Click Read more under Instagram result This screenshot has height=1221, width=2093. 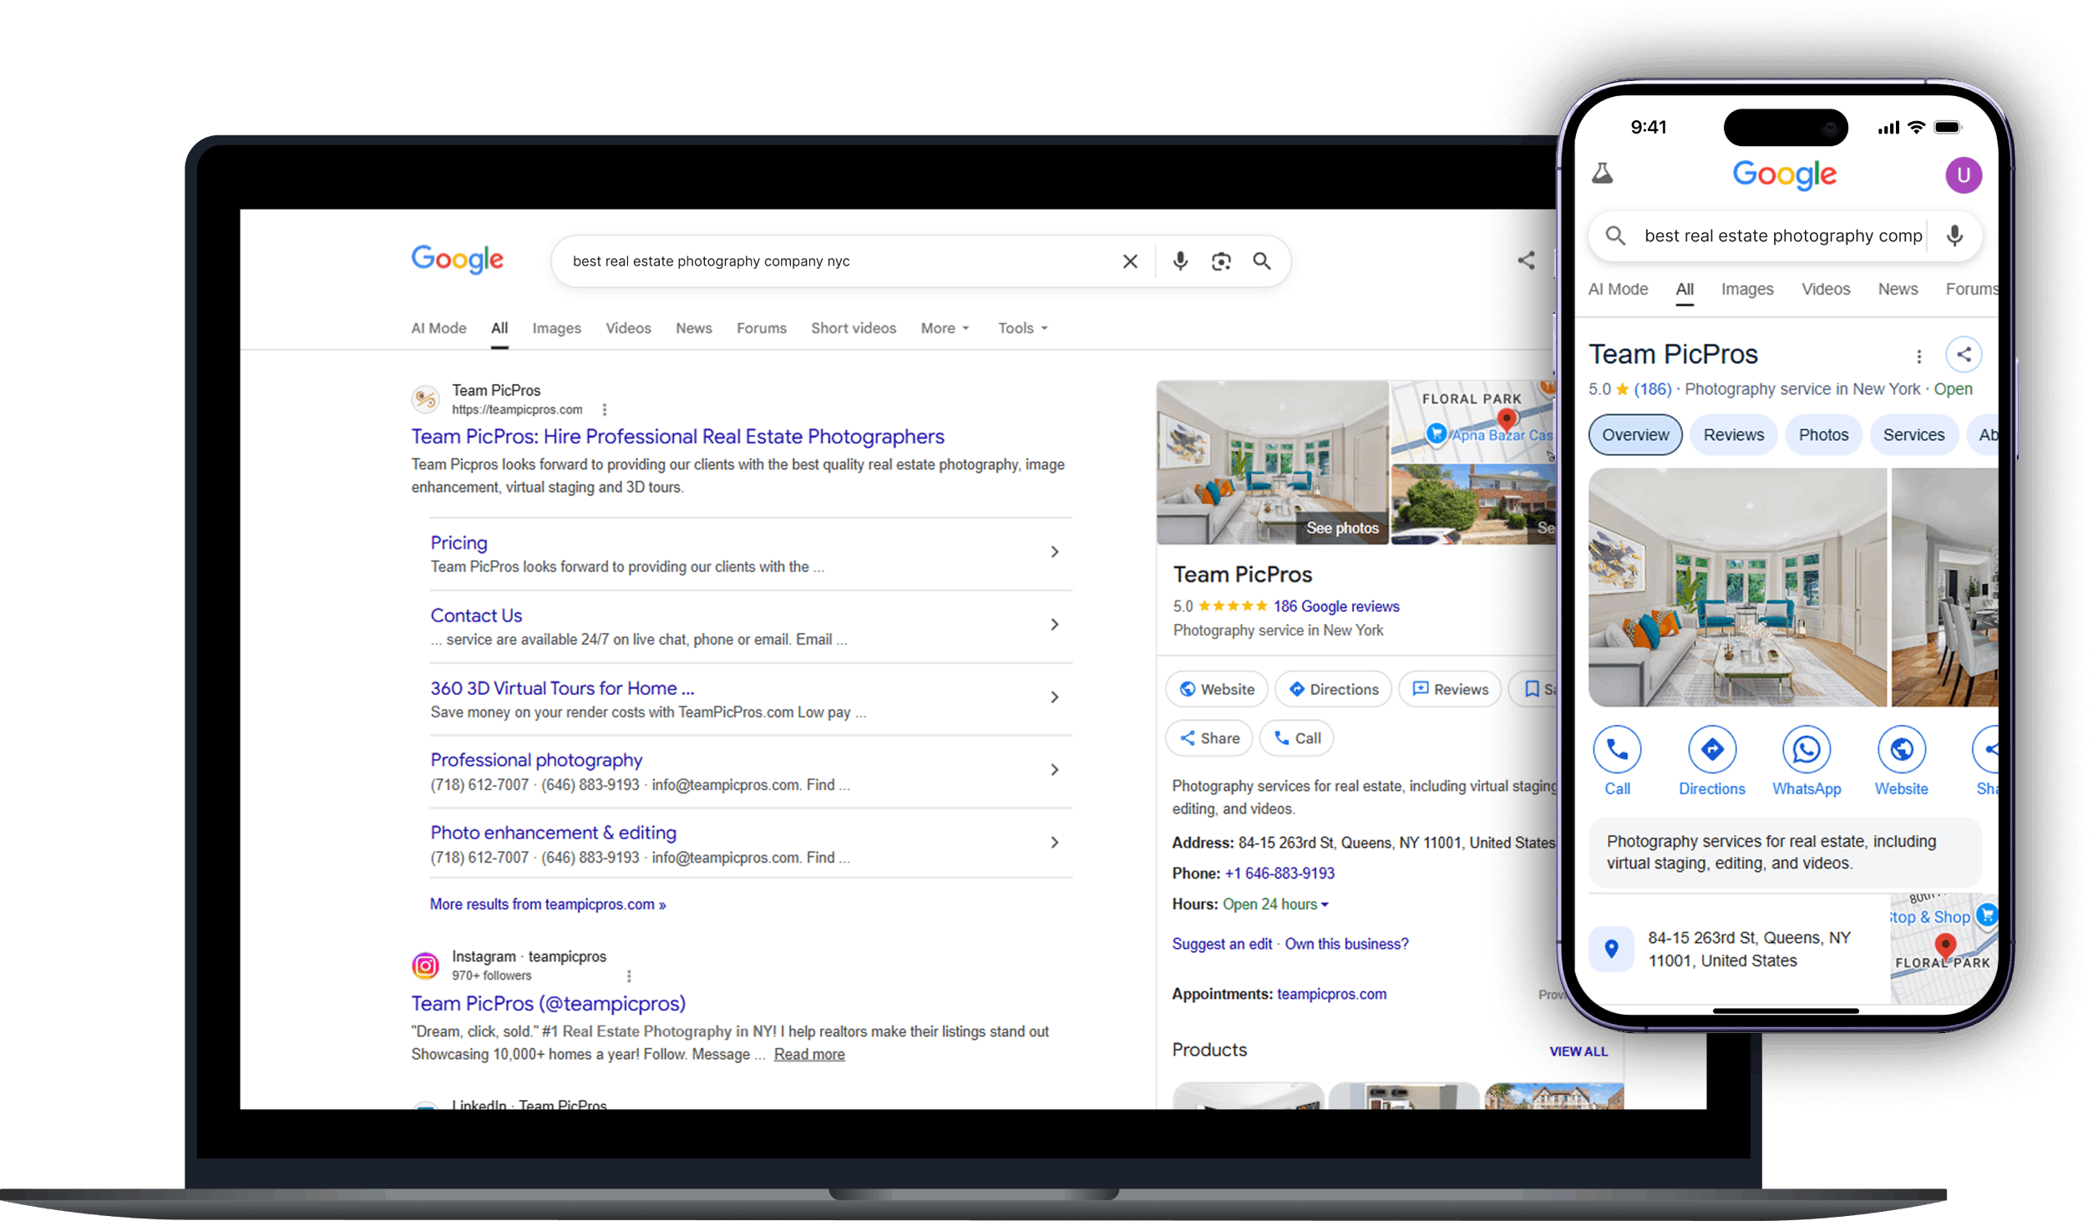pyautogui.click(x=809, y=1055)
